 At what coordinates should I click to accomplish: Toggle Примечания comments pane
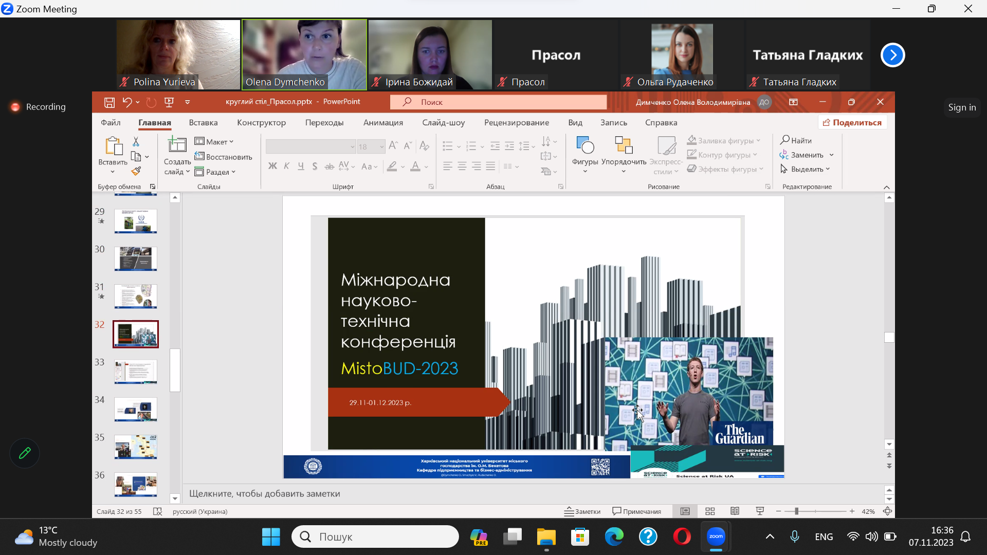pos(636,511)
